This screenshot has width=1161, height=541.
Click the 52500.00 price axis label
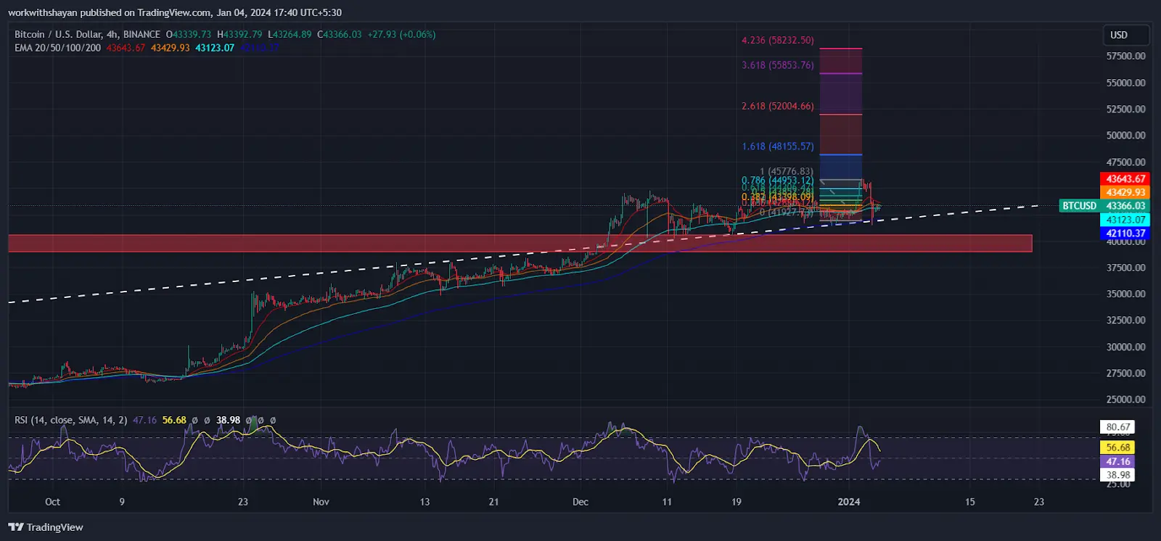click(x=1126, y=109)
